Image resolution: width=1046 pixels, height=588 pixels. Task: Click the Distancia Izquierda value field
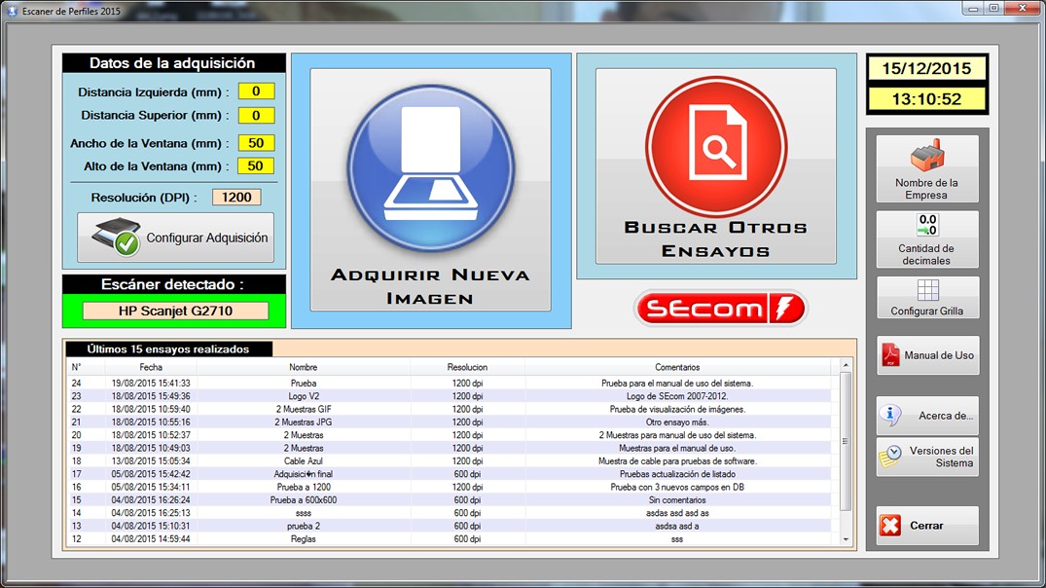click(256, 92)
